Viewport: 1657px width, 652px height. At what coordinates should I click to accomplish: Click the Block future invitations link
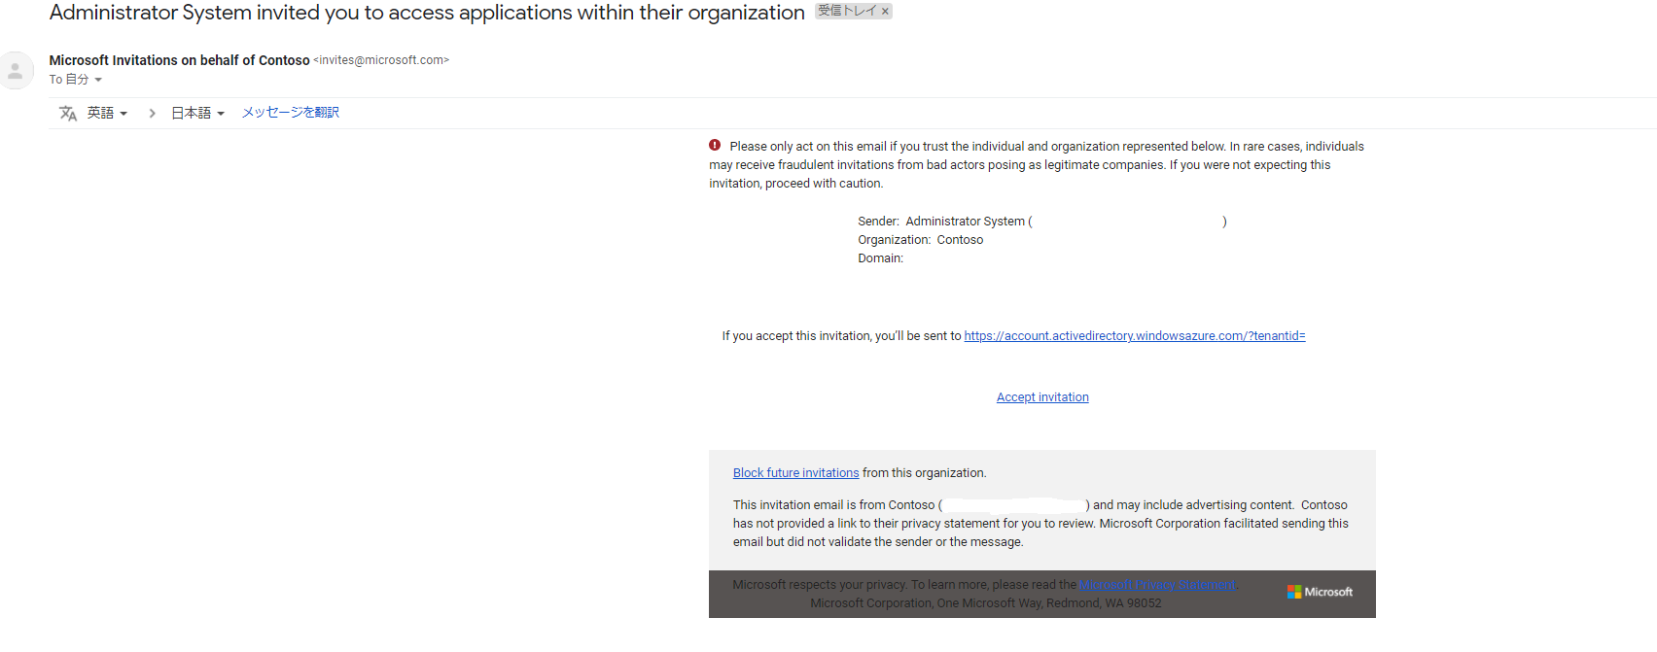795,473
